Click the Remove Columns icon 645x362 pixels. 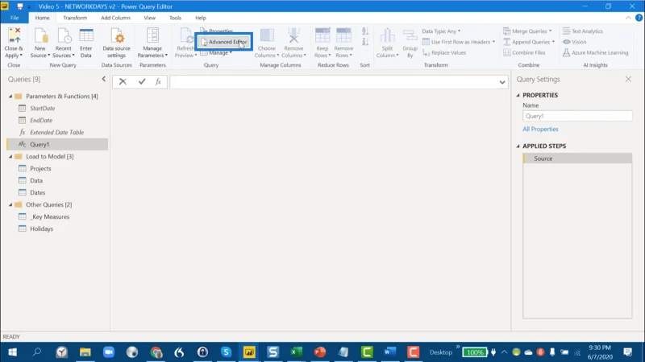(x=293, y=35)
